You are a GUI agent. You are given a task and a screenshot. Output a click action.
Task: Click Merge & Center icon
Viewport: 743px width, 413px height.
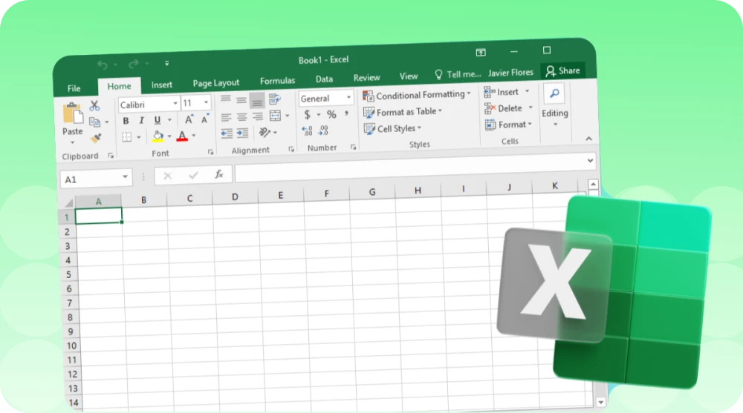(276, 116)
